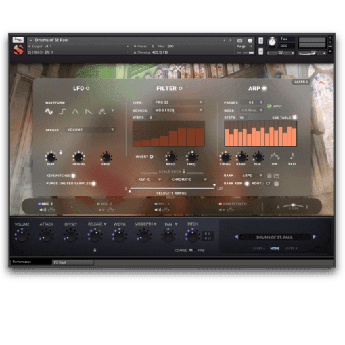The height and width of the screenshot is (345, 345).
Task: Click the arp Direction icon
Action: click(275, 156)
